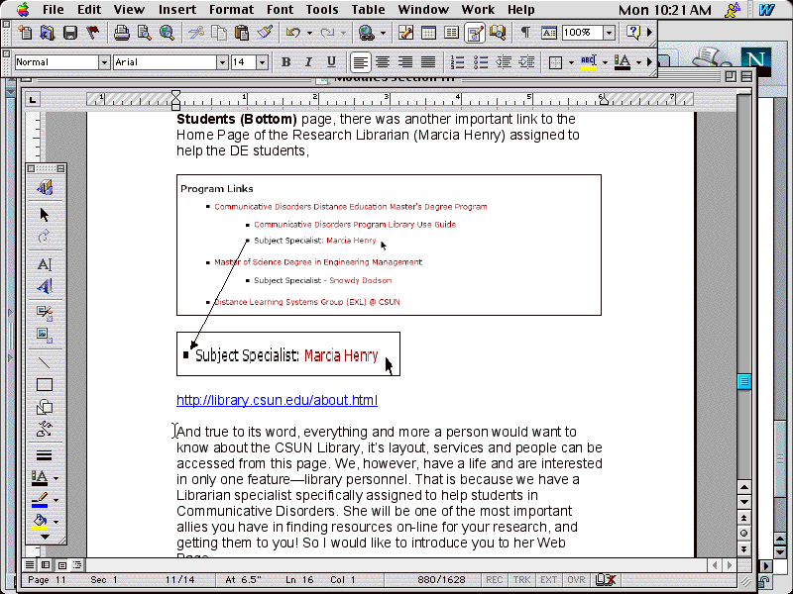
Task: Justify the paragraph text
Action: click(428, 62)
